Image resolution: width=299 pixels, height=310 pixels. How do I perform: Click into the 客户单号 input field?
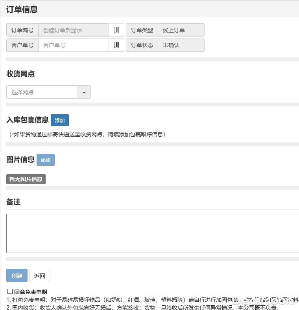click(x=73, y=45)
